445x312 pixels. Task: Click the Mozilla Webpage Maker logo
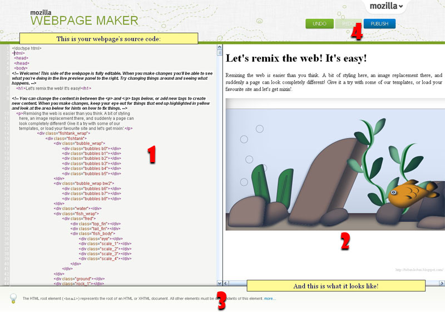[84, 18]
